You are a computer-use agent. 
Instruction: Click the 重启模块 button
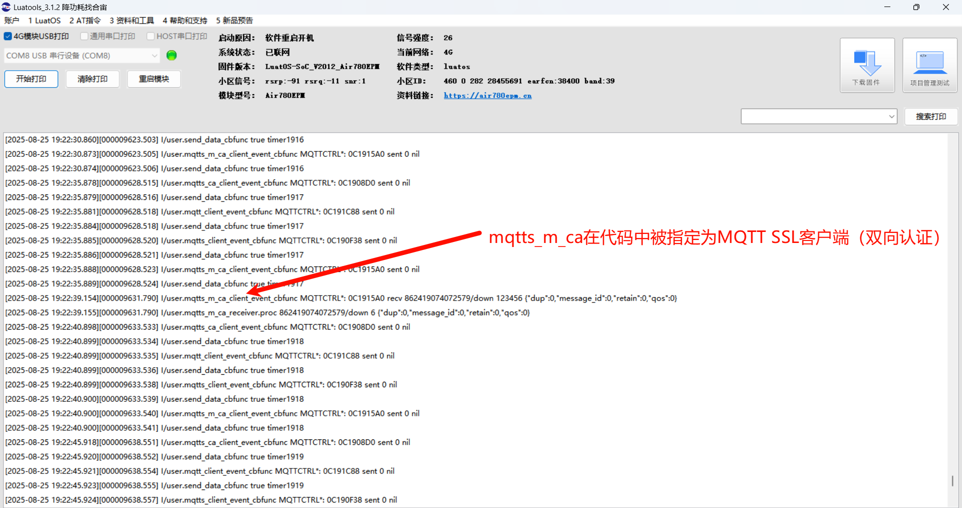click(x=154, y=79)
